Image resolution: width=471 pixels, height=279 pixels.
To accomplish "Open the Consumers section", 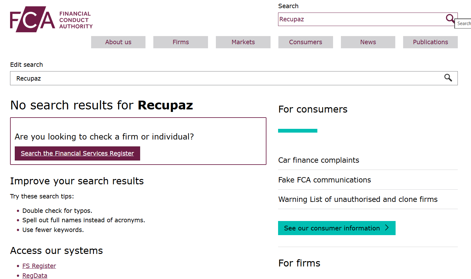I will click(x=305, y=42).
